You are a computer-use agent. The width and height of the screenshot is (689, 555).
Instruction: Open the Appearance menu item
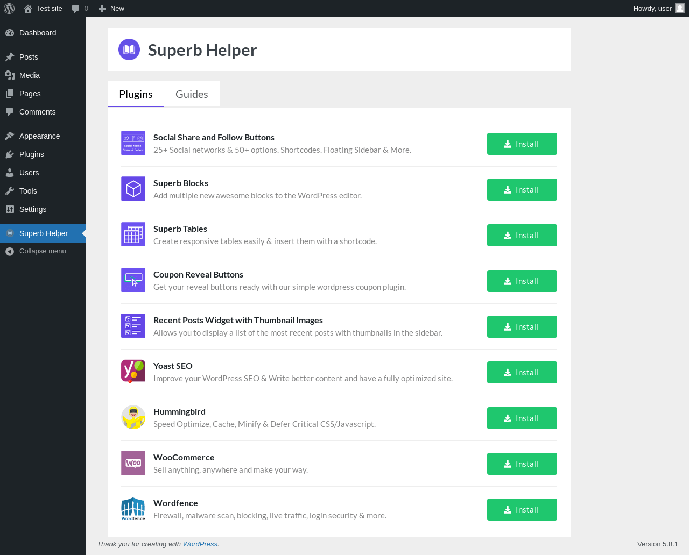point(43,136)
